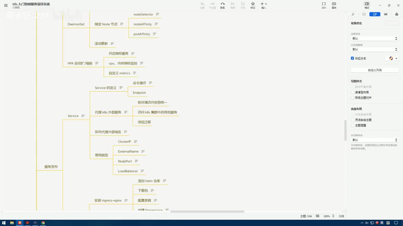
Task: Click the horizontal scrollbar thumb
Action: coord(207,212)
